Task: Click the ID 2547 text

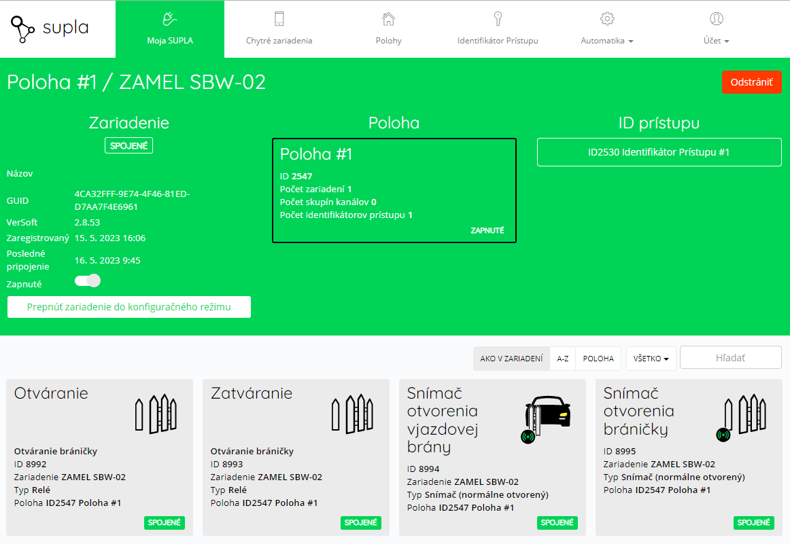Action: pos(296,177)
